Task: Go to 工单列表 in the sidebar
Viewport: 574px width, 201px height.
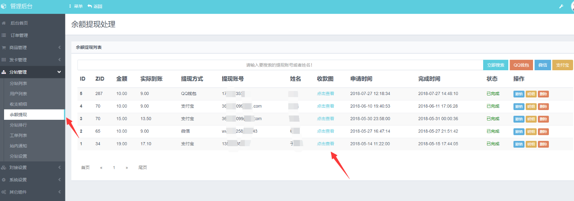Action: pos(18,135)
